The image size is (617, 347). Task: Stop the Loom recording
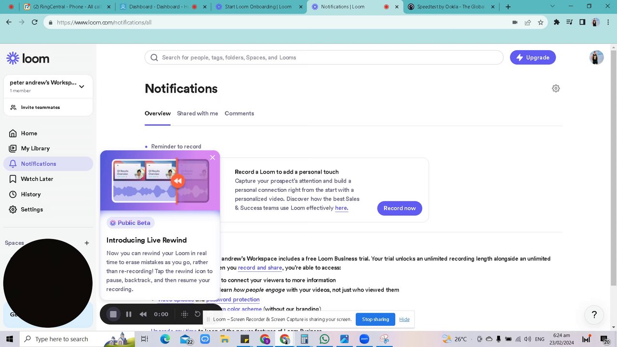113,314
